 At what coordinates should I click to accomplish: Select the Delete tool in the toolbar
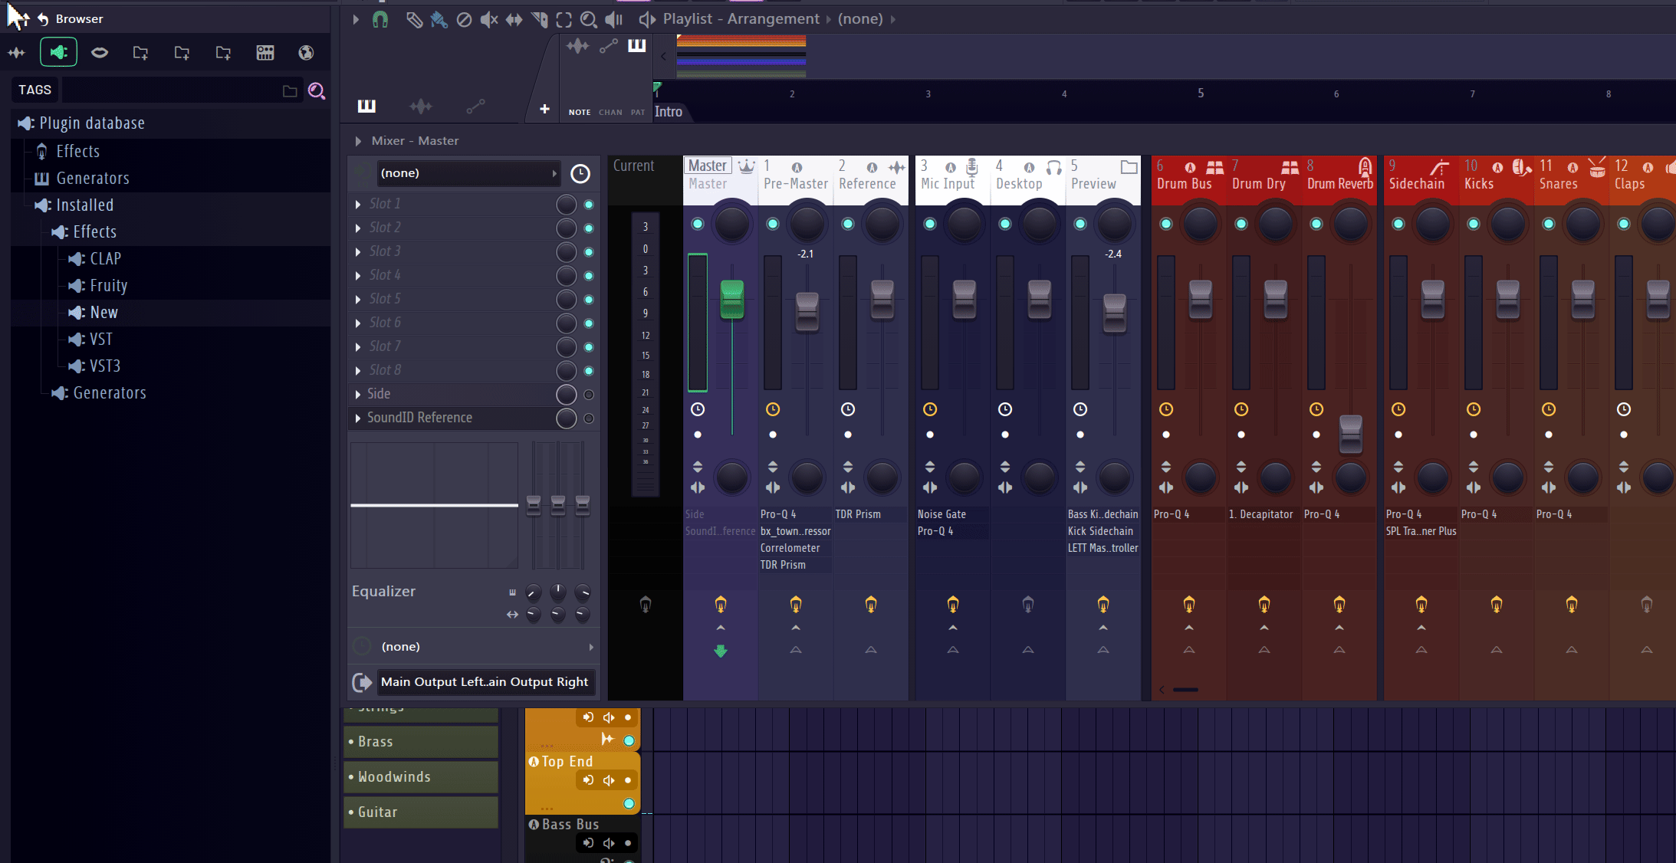click(464, 19)
